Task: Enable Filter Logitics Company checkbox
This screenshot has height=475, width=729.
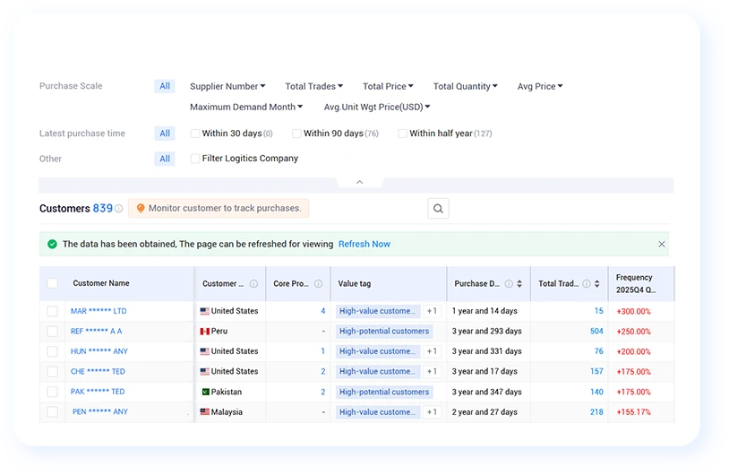Action: (195, 159)
